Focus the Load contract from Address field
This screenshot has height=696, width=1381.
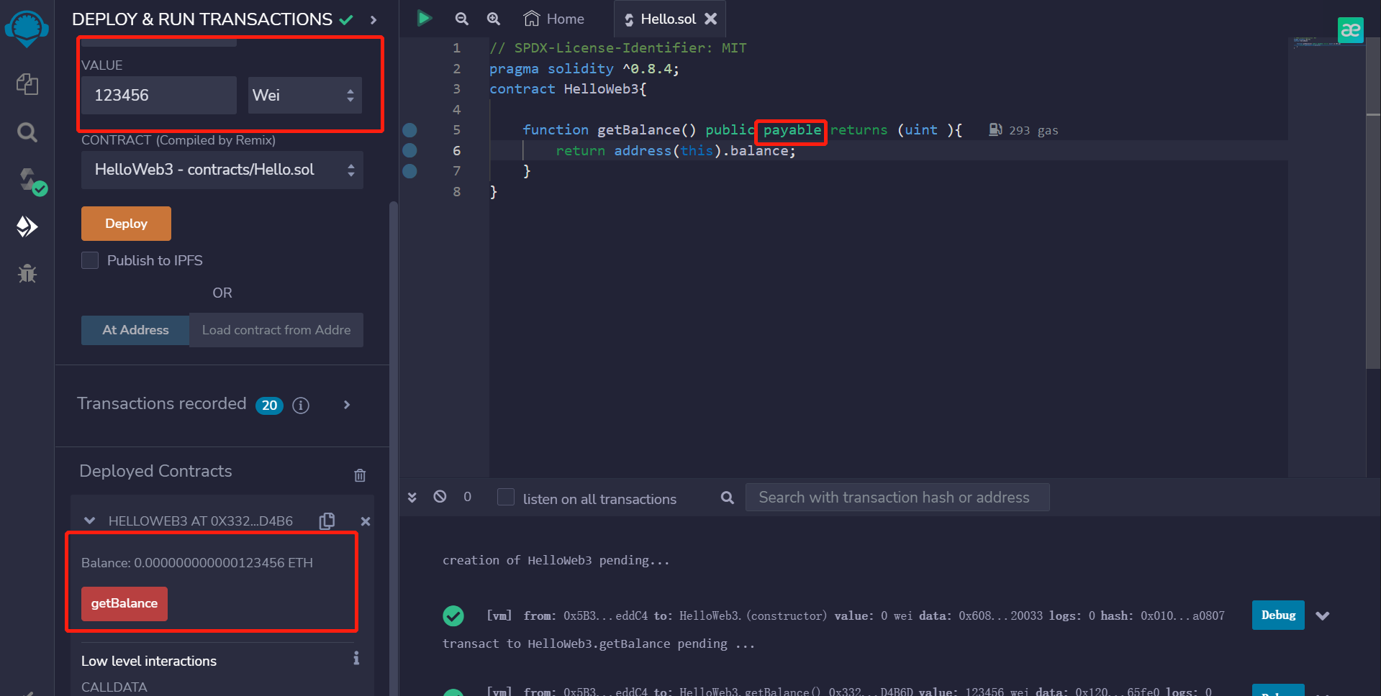[x=276, y=330]
